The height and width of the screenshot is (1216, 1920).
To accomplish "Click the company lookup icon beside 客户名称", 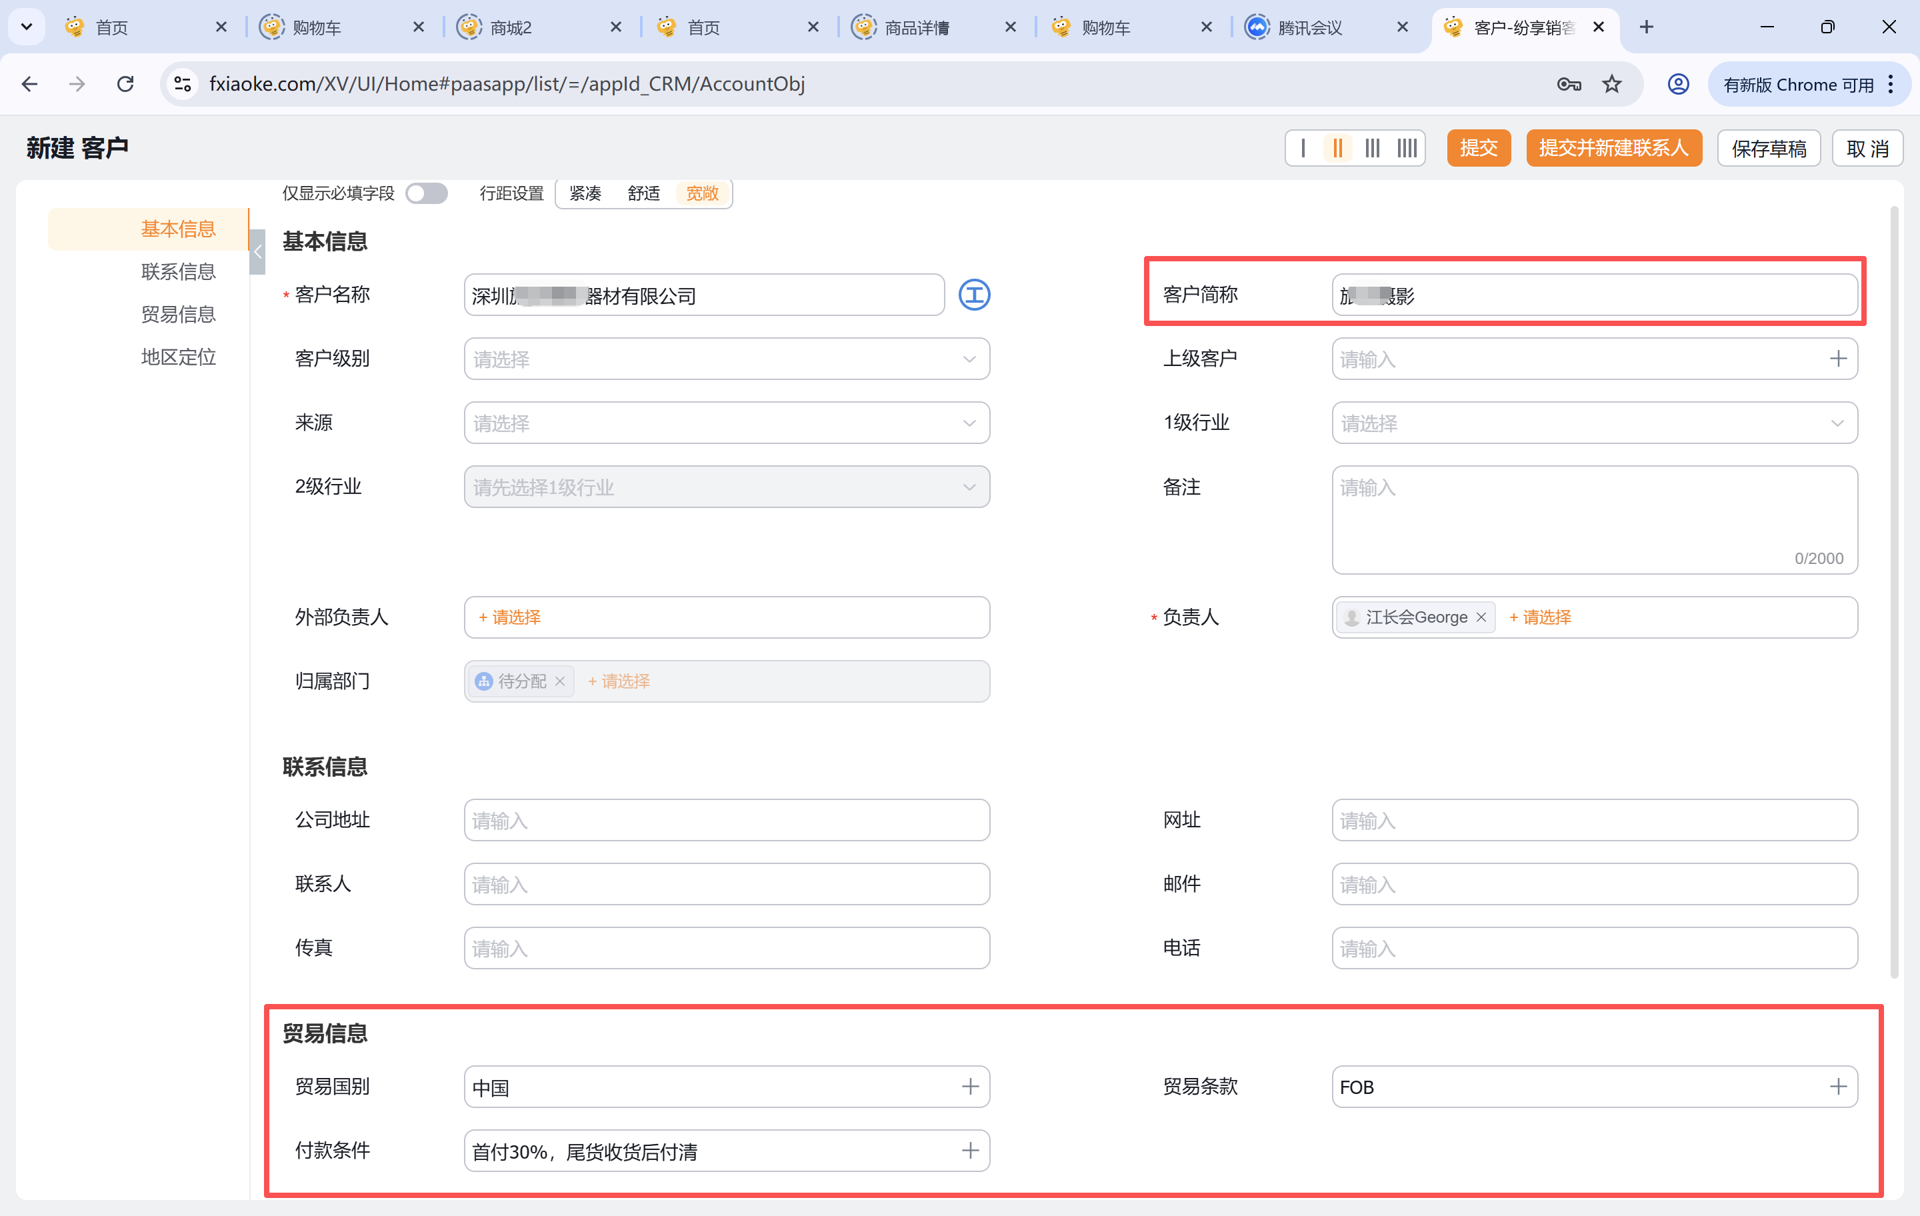I will coord(973,295).
